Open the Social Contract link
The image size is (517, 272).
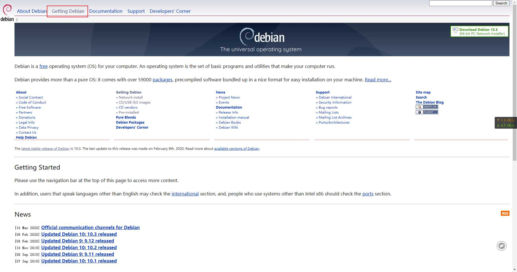[31, 97]
